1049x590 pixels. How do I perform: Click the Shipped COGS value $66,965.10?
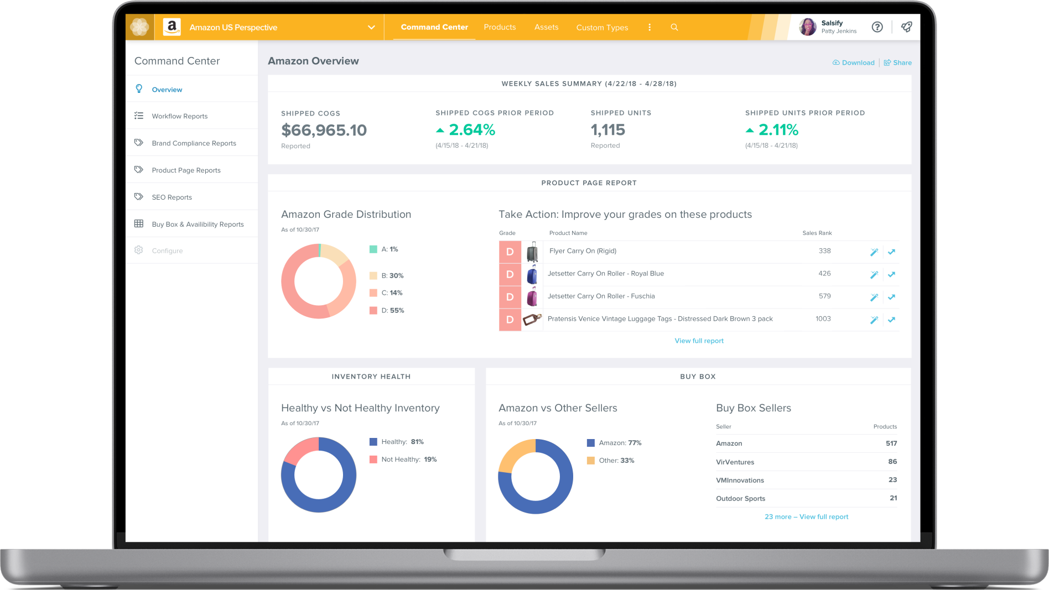[x=324, y=130]
